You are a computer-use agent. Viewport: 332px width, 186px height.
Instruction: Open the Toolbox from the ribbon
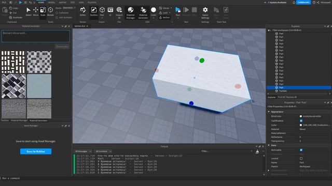[94, 11]
